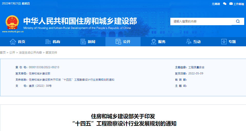The height and width of the screenshot is (131, 246).
Task: Select issuing unit 住房和城乡建设部 value
Action: 40,74
